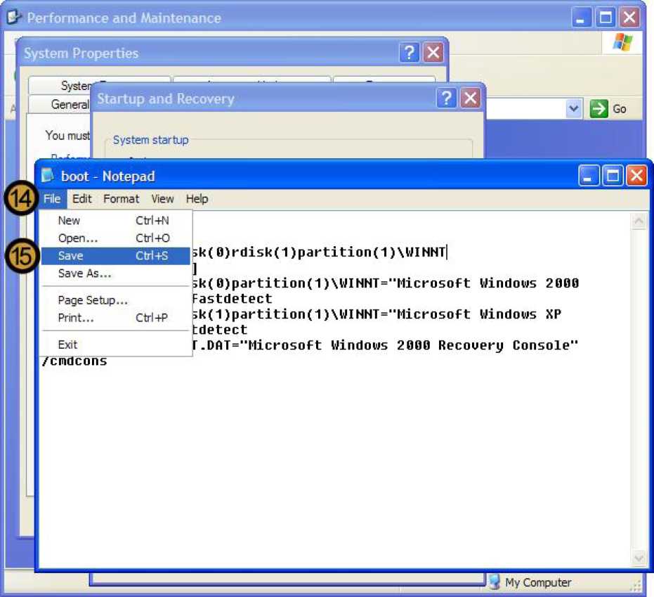Close the System Properties dialog
654x597 pixels.
click(433, 53)
